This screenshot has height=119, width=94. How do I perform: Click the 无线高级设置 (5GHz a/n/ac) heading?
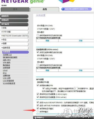pyautogui.click(x=47, y=49)
